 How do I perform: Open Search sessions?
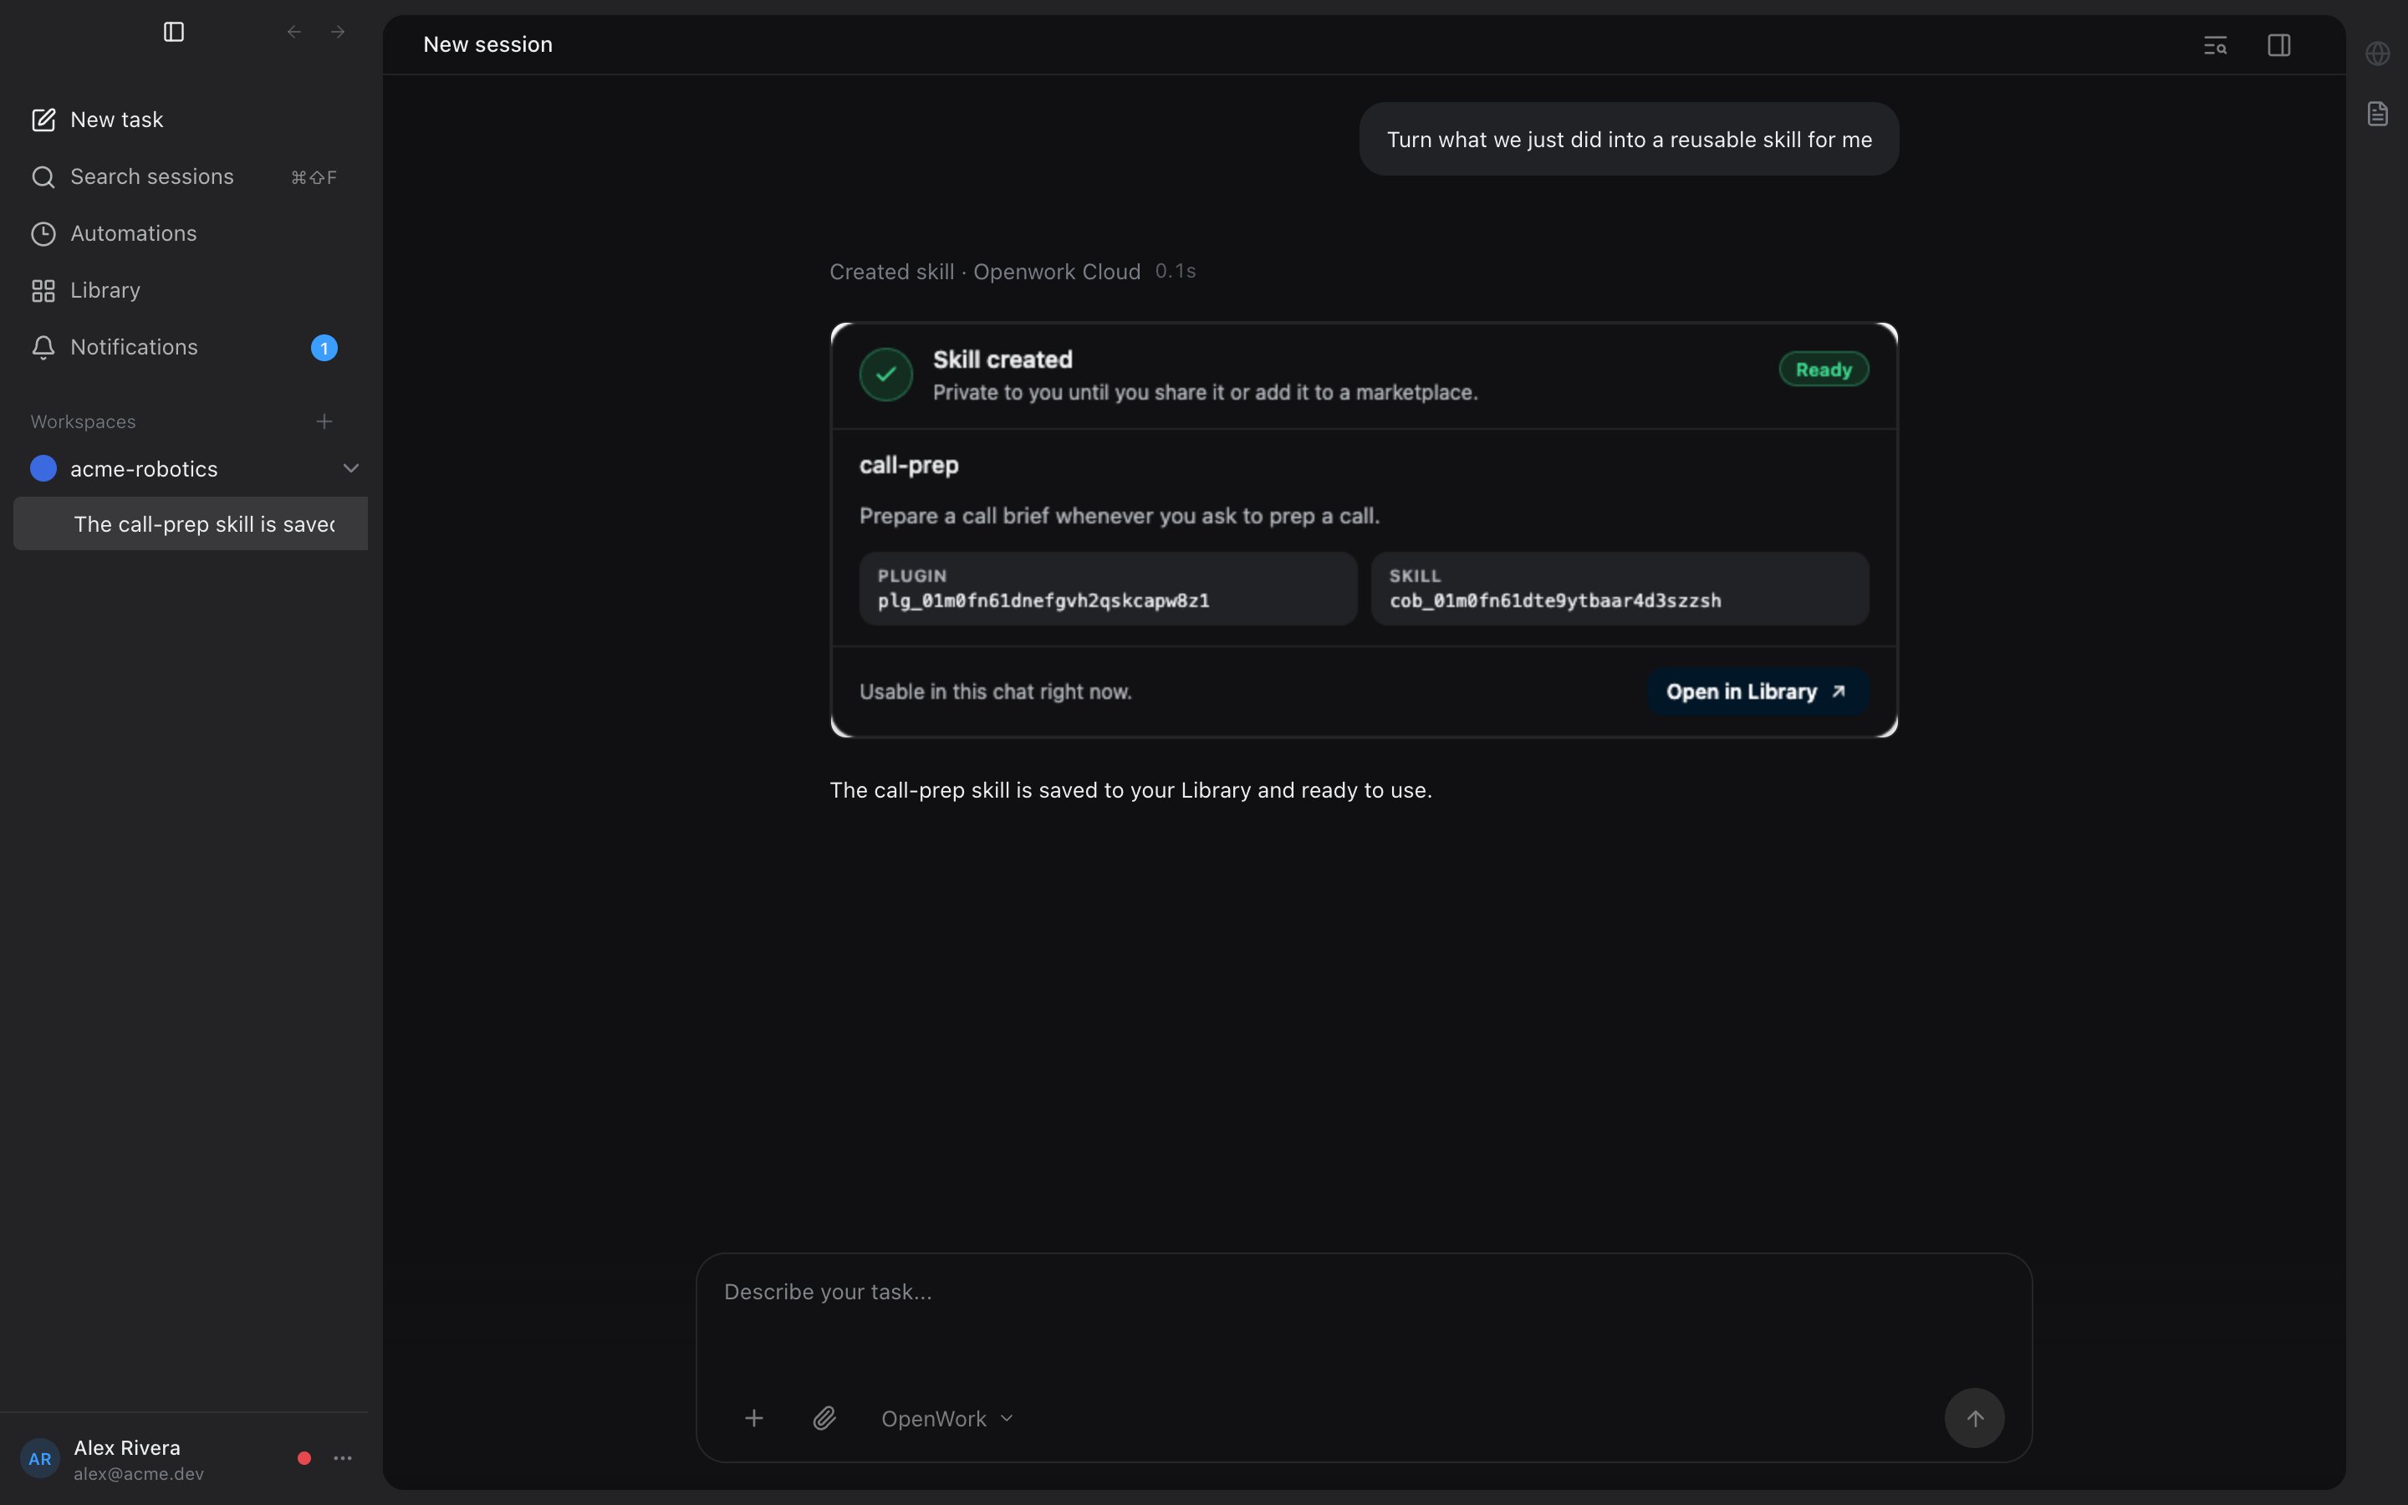(x=184, y=176)
